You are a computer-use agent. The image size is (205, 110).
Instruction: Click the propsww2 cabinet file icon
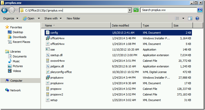(x=47, y=94)
